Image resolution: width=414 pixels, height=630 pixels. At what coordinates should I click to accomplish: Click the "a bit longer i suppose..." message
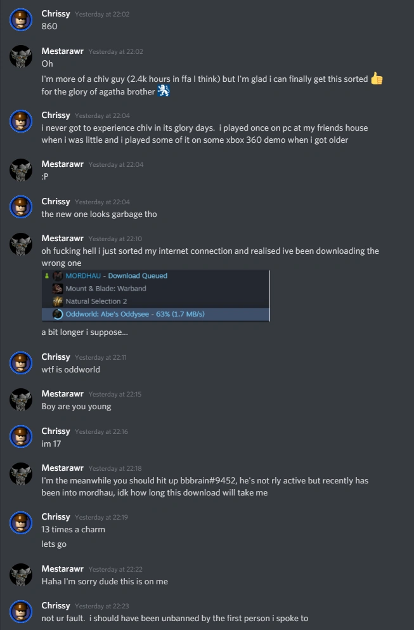pyautogui.click(x=84, y=332)
